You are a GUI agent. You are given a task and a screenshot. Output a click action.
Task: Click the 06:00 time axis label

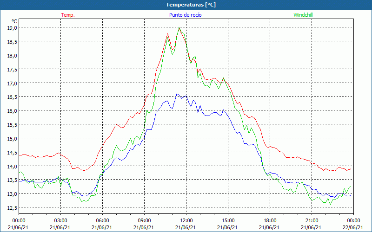click(x=102, y=221)
